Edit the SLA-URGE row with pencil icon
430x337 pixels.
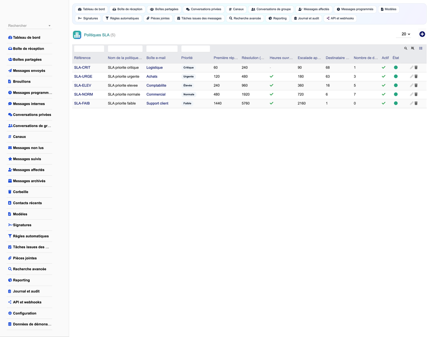tap(412, 76)
